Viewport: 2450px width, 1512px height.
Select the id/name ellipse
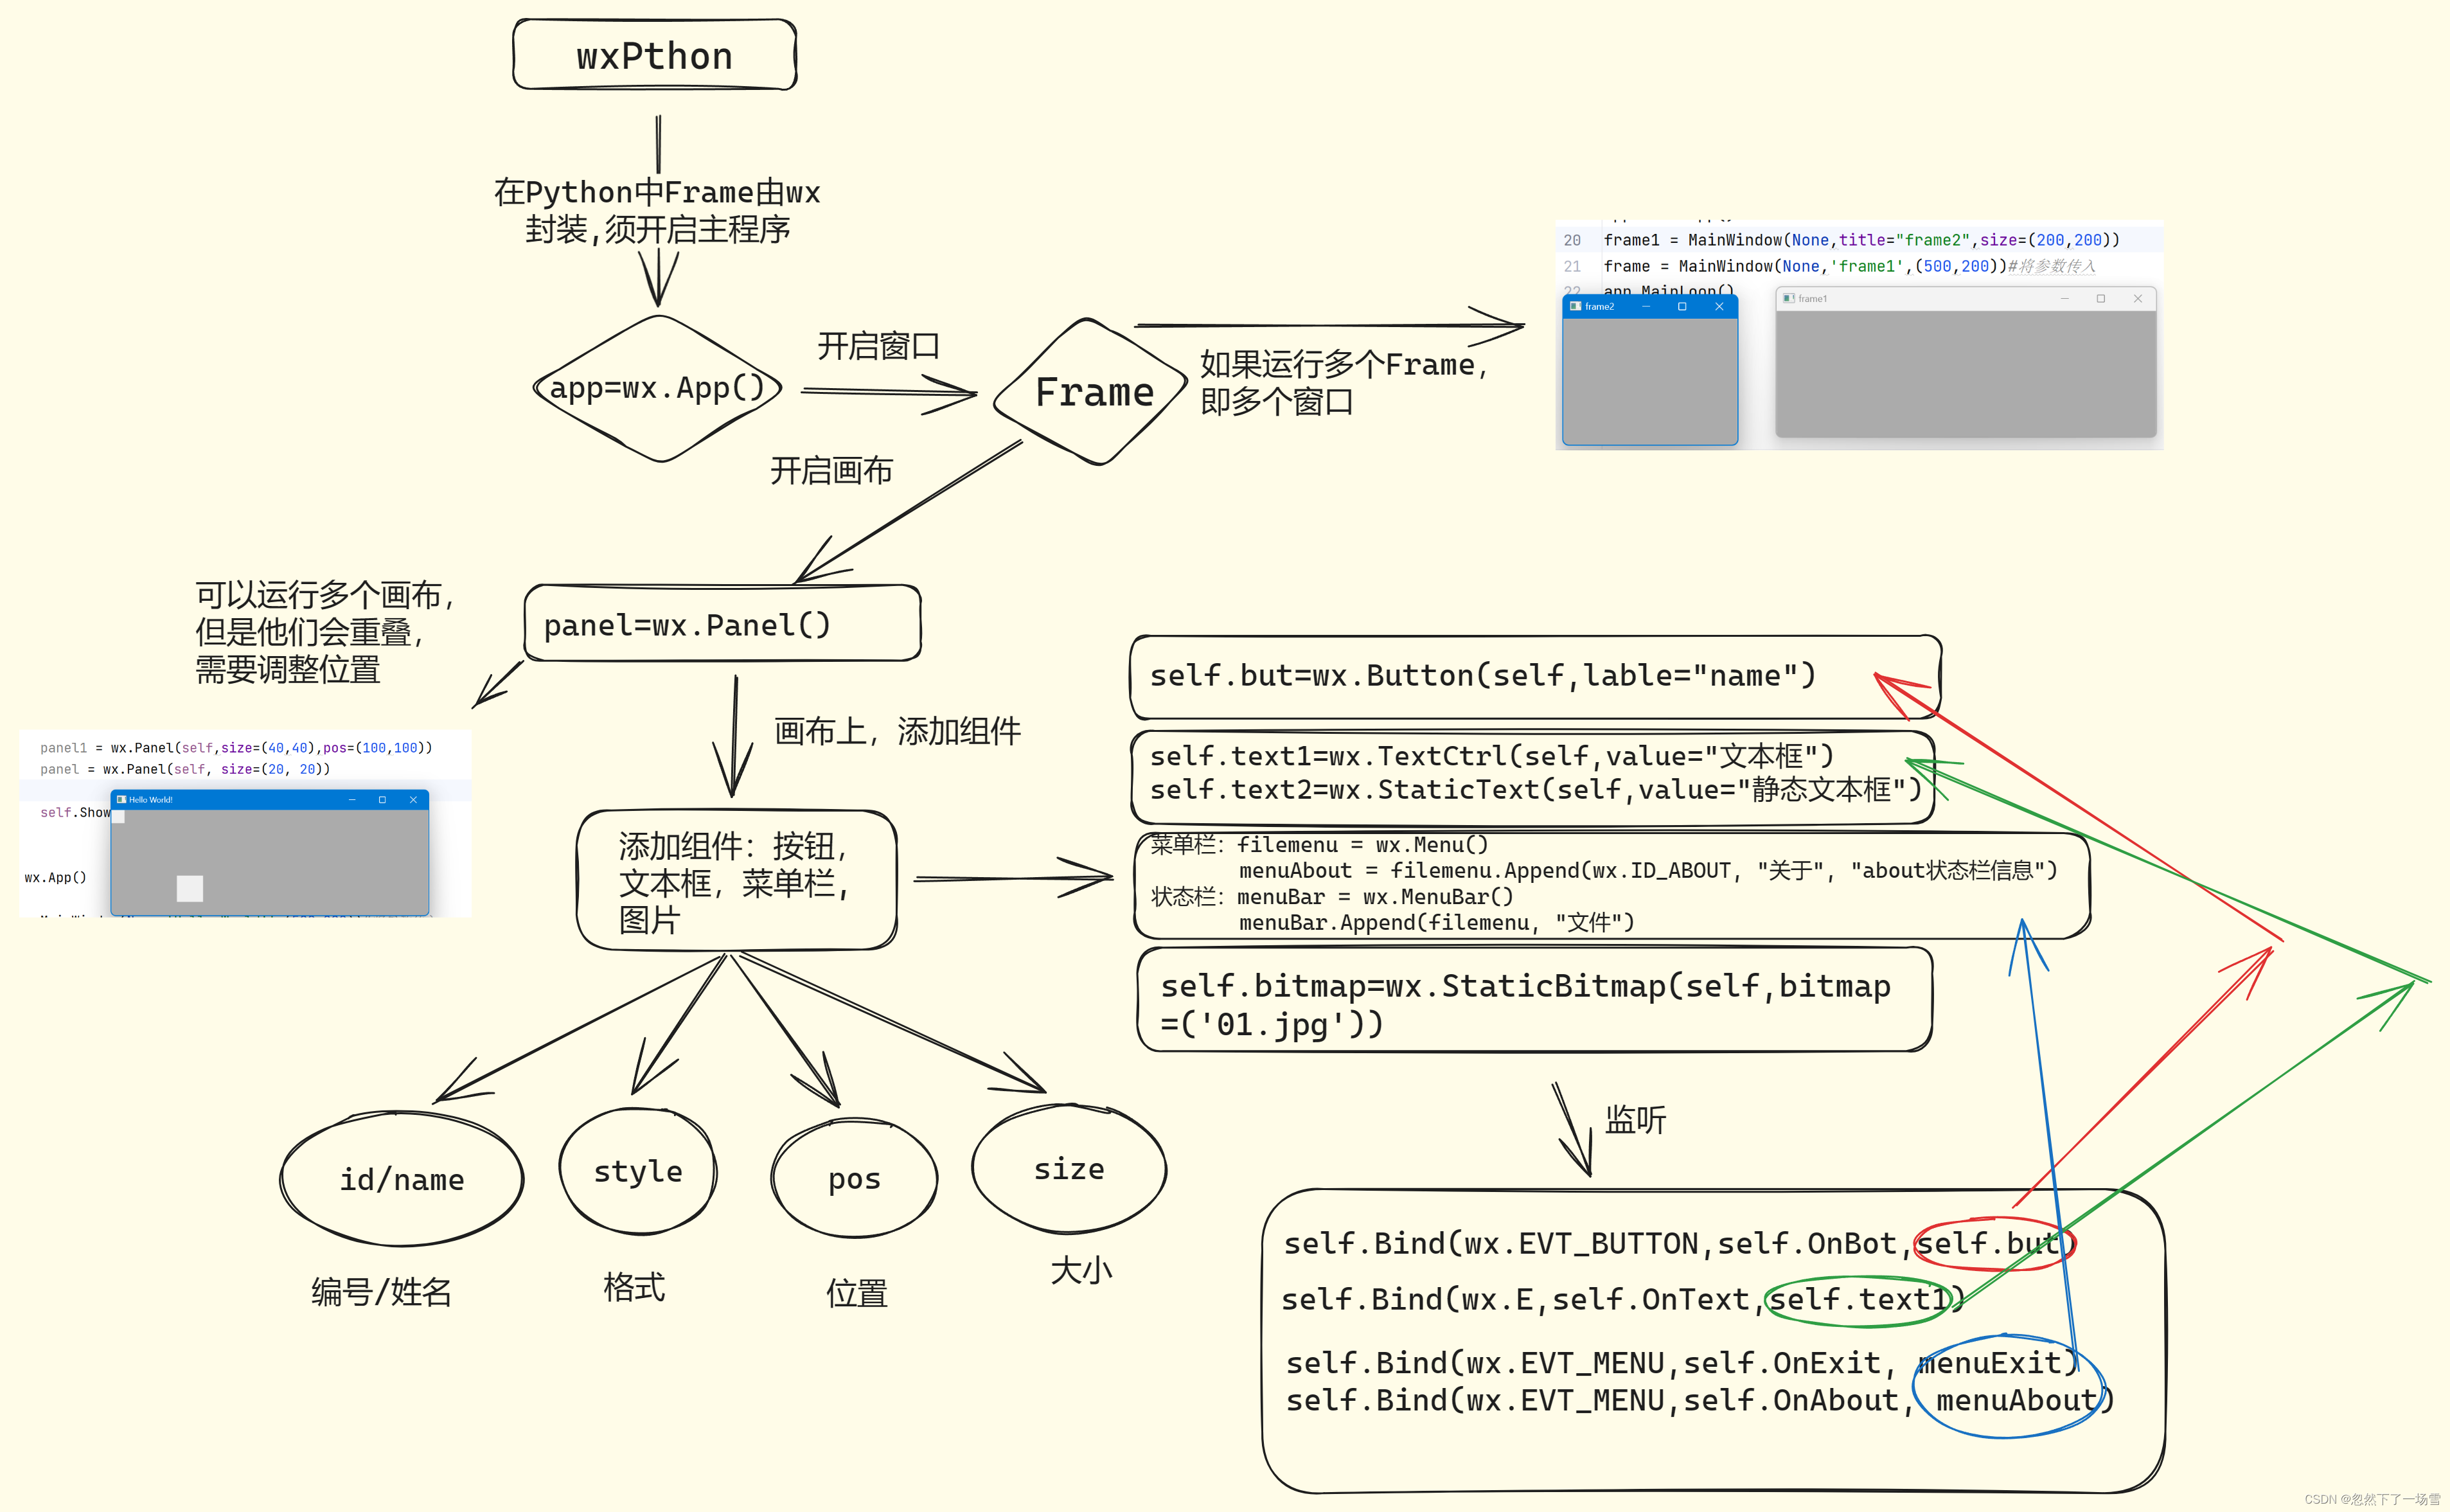point(401,1180)
